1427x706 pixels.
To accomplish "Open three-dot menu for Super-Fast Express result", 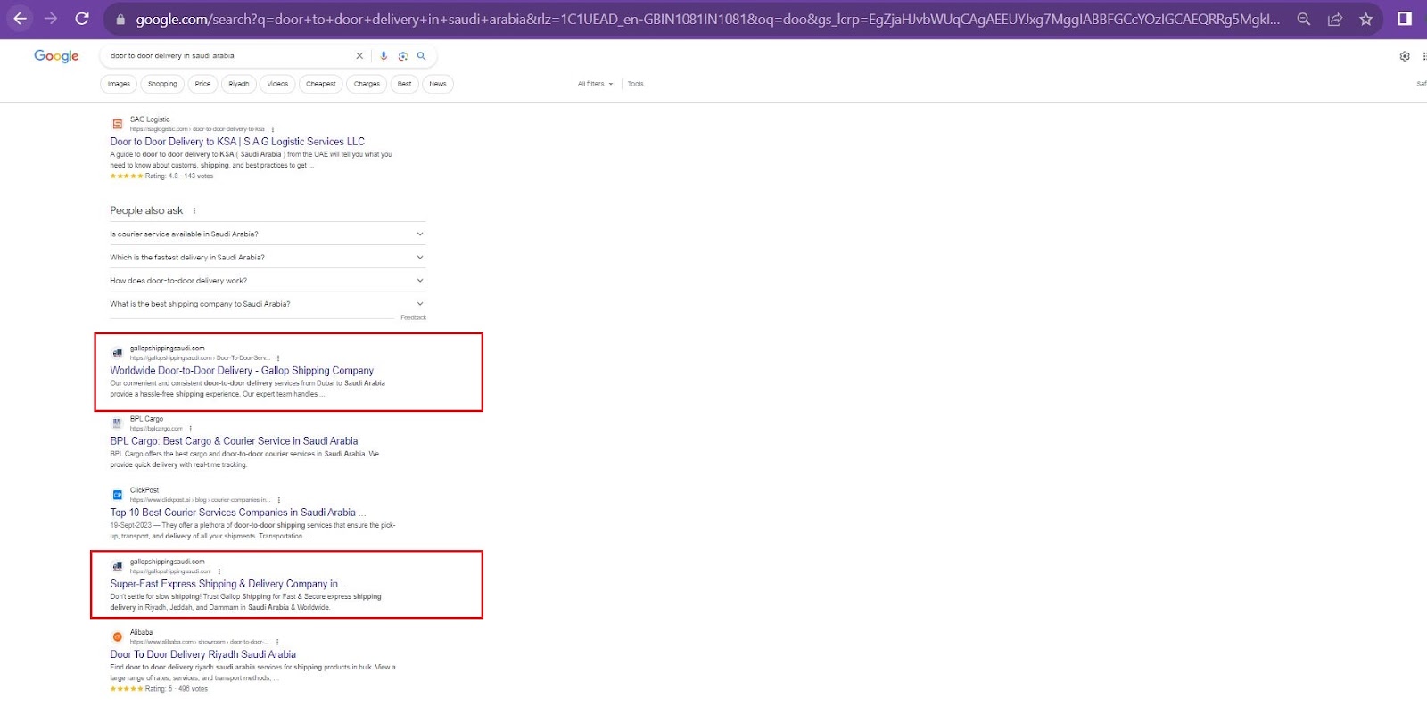I will [219, 571].
